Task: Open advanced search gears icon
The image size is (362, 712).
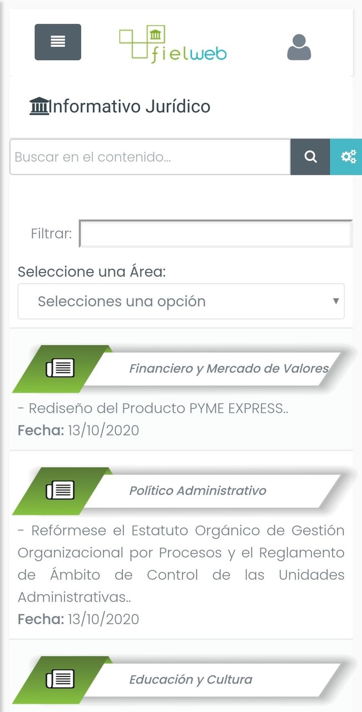Action: [x=348, y=157]
